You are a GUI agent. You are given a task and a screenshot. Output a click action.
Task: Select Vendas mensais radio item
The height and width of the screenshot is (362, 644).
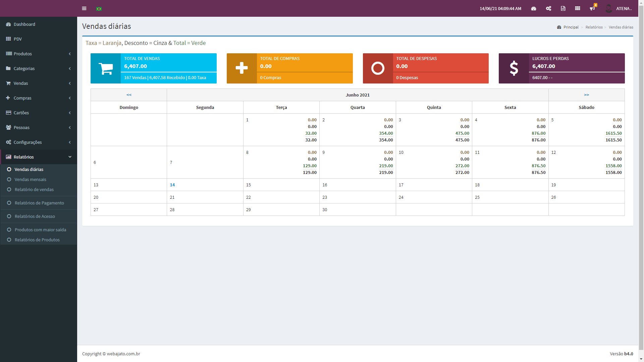click(x=30, y=179)
